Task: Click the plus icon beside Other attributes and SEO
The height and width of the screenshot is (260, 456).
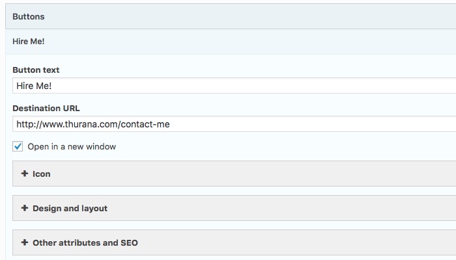Action: [25, 242]
